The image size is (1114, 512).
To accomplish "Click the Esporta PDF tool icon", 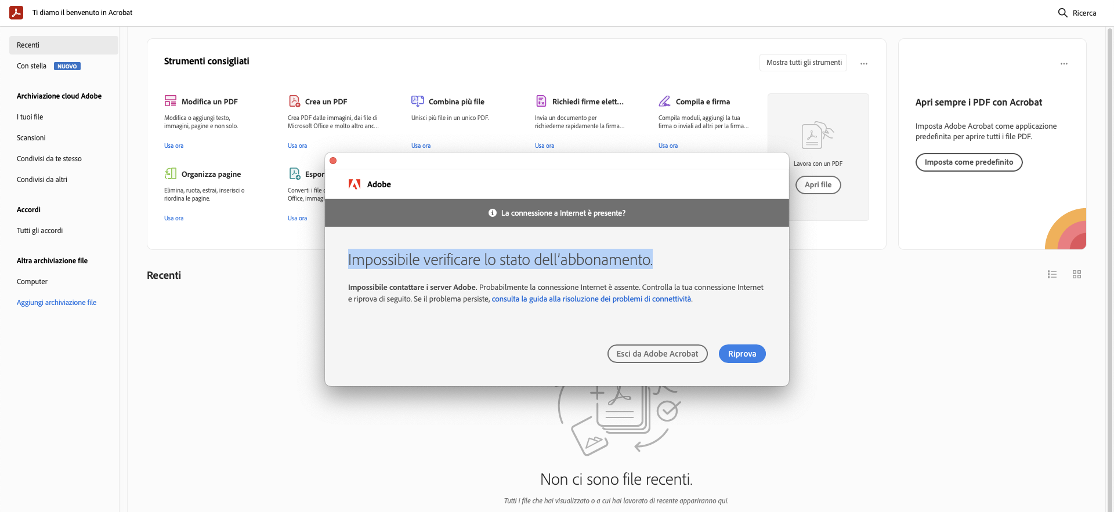I will tap(294, 173).
